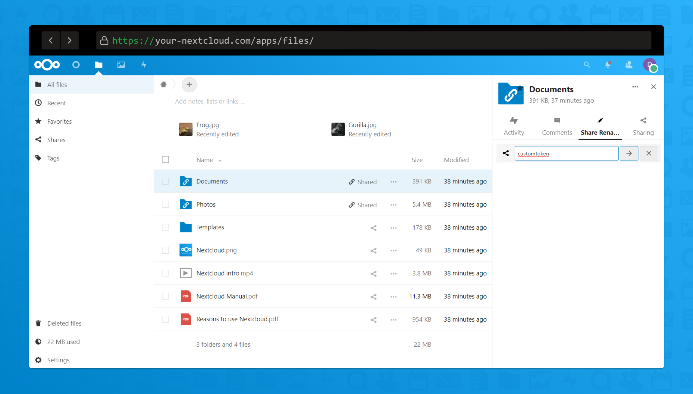Confirm share rename with arrow button
Screen dimensions: 693x394
tap(629, 153)
